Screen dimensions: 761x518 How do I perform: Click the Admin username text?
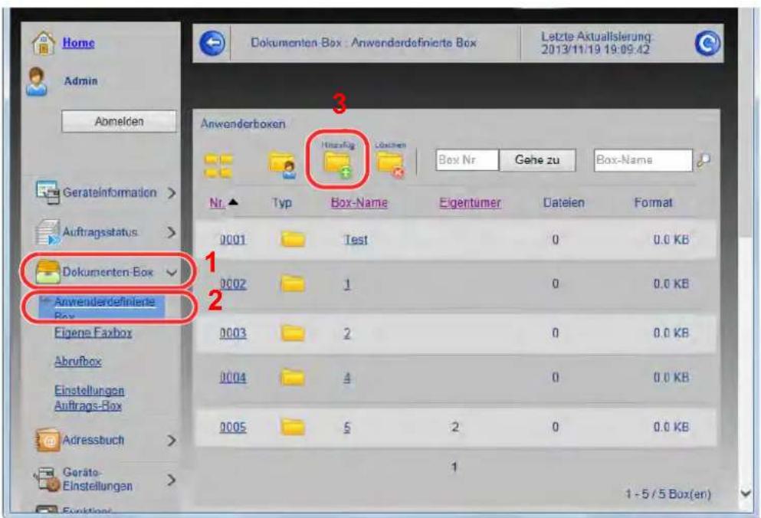click(x=80, y=81)
